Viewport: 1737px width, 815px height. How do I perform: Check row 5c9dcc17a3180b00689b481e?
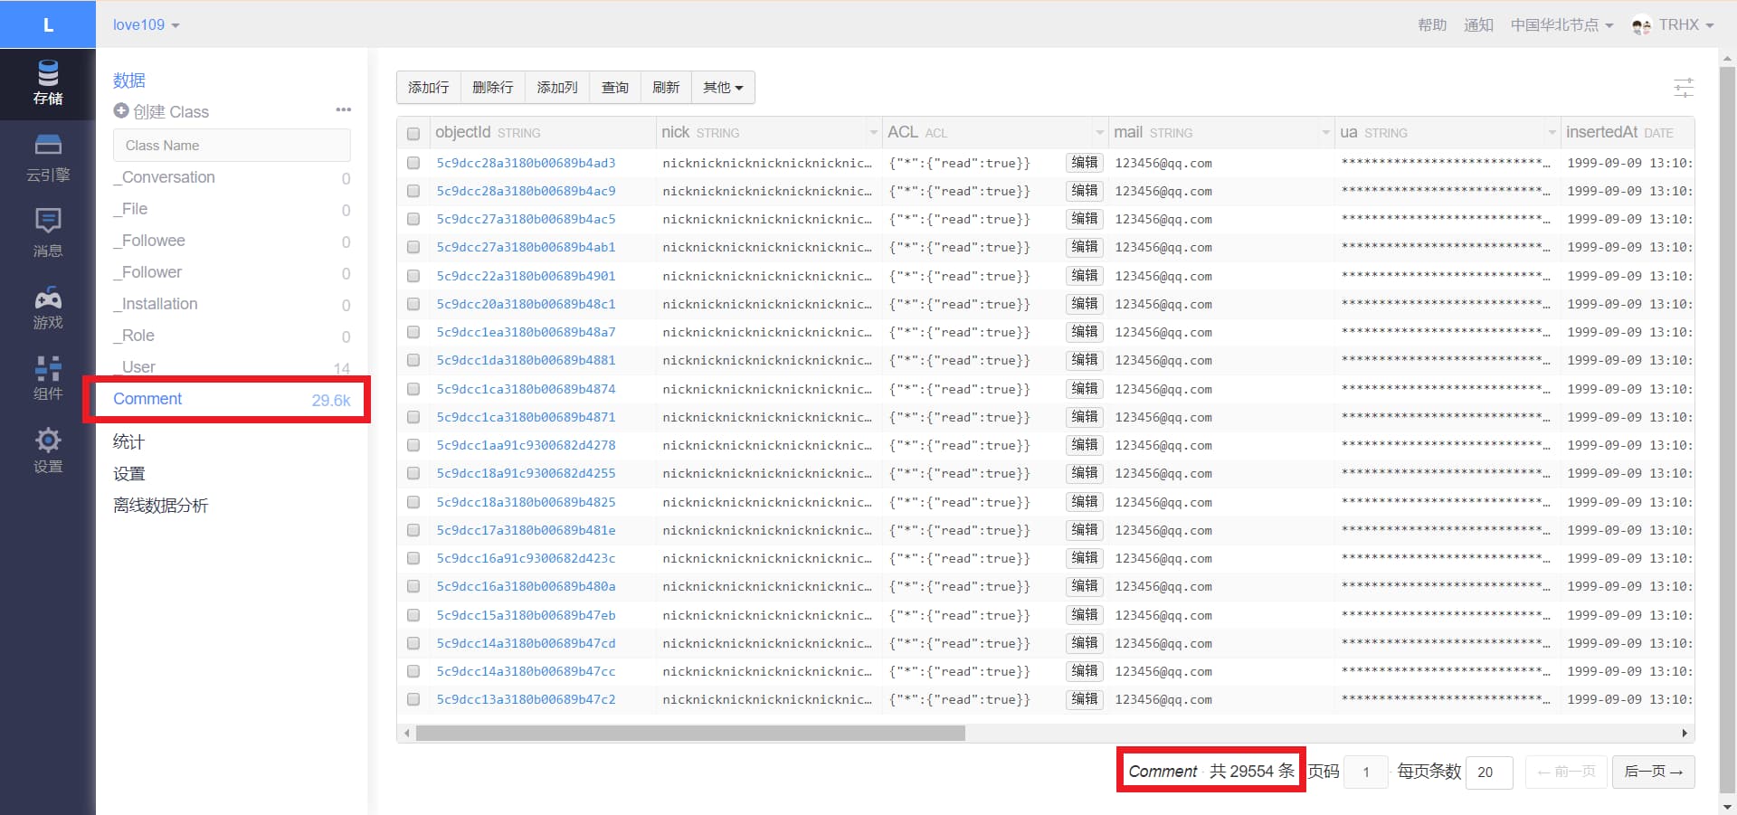(x=413, y=530)
